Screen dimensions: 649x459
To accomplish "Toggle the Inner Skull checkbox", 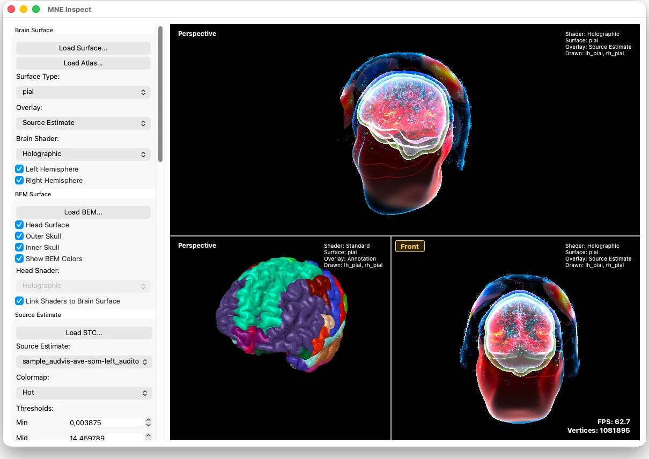I will click(x=19, y=247).
